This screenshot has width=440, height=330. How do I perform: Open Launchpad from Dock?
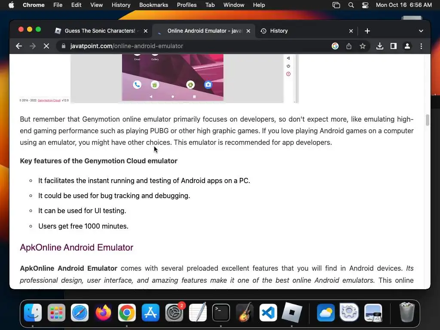56,313
